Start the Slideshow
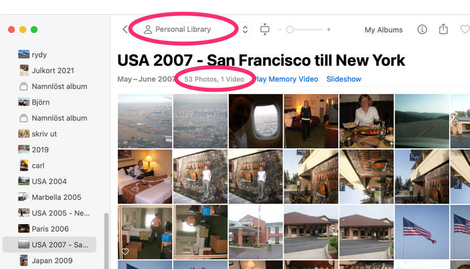This screenshot has height=269, width=470. 344,79
